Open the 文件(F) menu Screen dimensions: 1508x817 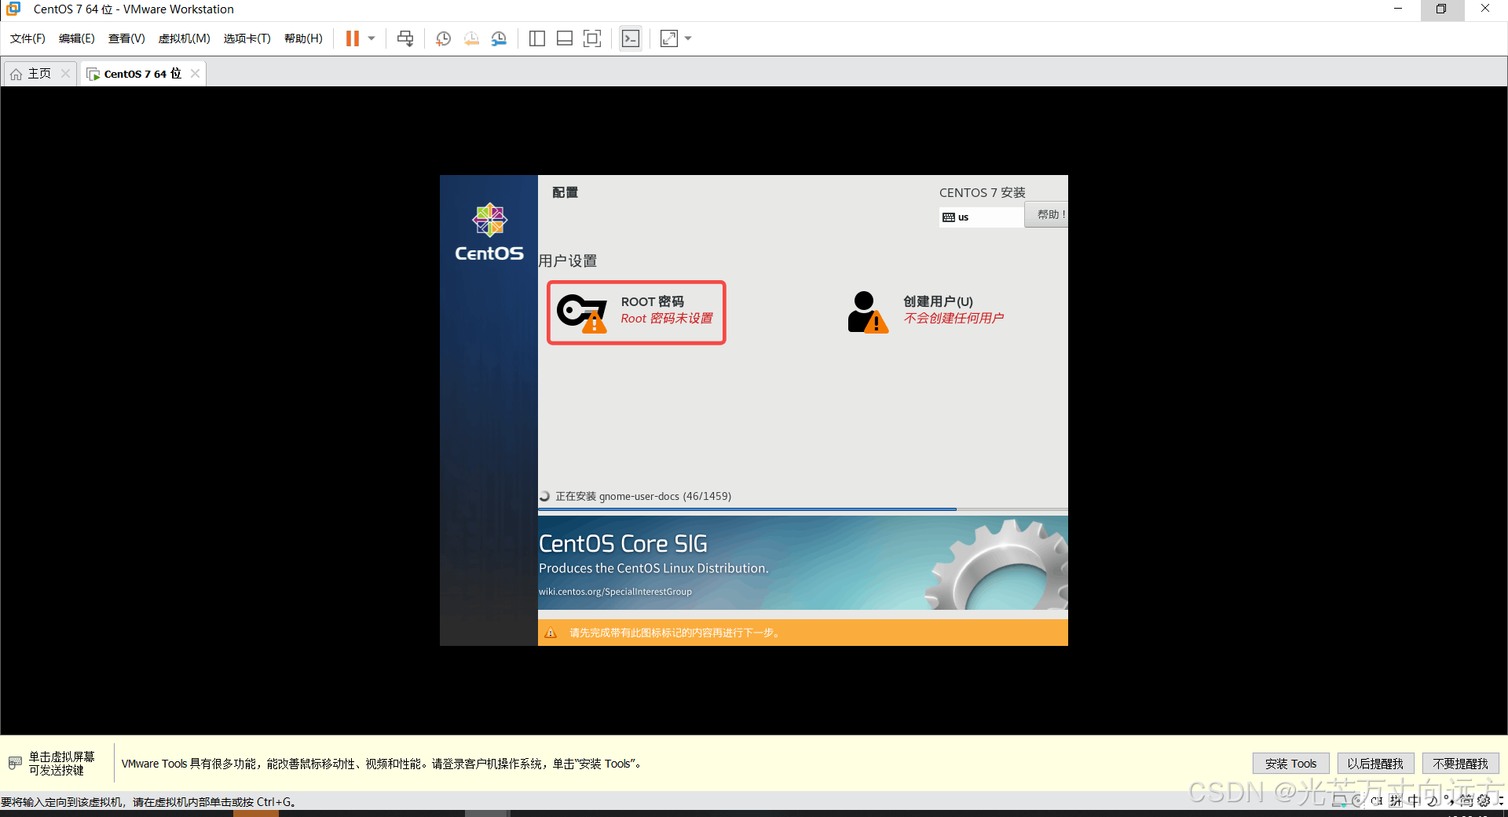coord(27,38)
